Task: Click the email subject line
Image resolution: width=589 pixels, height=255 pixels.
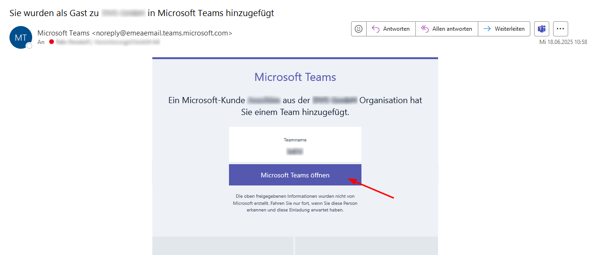Action: pyautogui.click(x=142, y=13)
